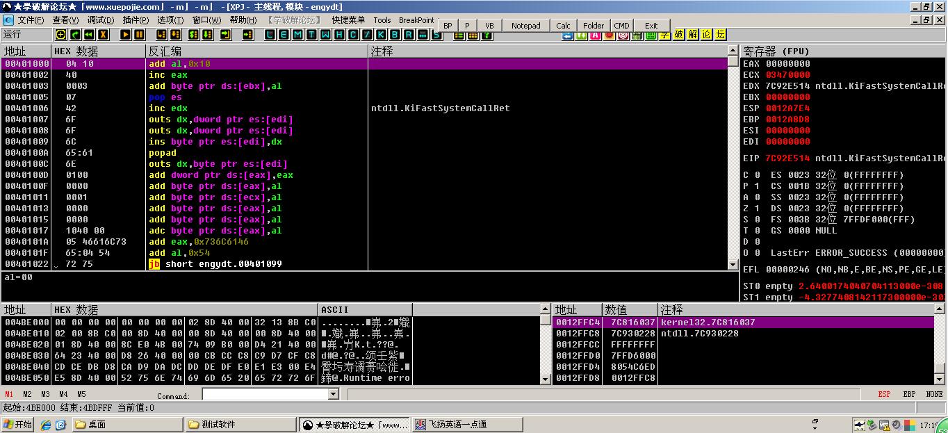Click the Folder button

click(x=594, y=26)
